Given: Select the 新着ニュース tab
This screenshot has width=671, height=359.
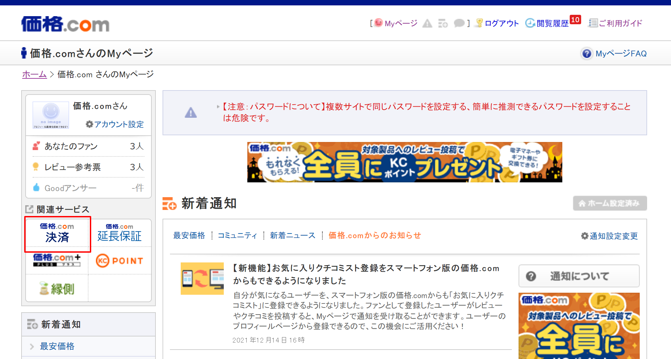Looking at the screenshot, I should pyautogui.click(x=292, y=236).
